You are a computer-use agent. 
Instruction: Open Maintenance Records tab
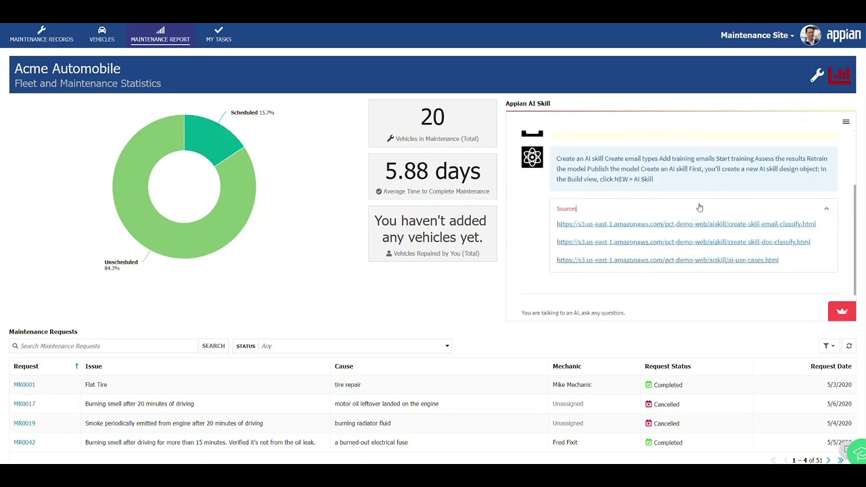tap(41, 35)
